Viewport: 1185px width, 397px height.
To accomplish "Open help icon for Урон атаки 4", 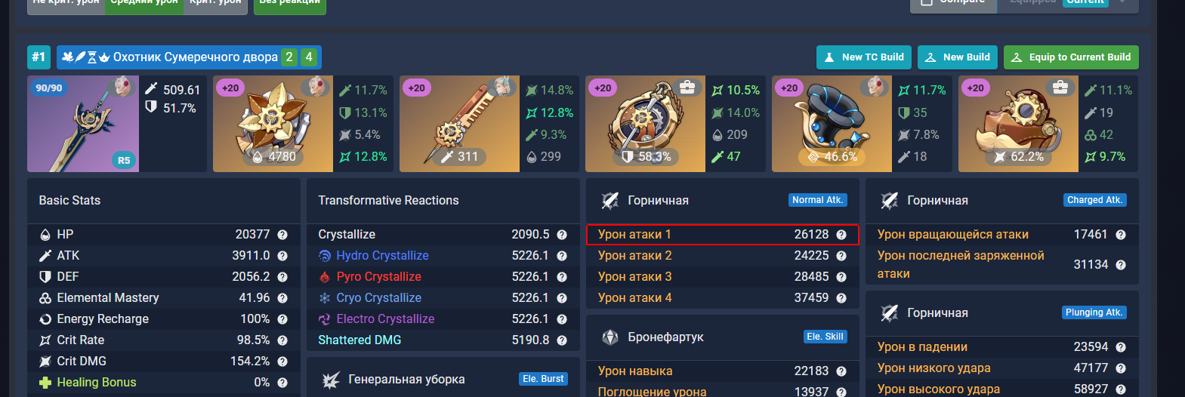I will pyautogui.click(x=841, y=298).
